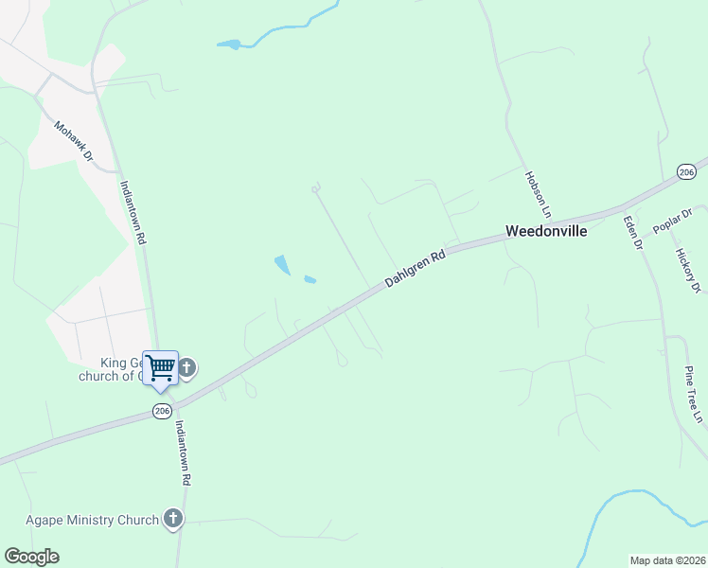
Task: Click the 206 route shield near Indiantown Rd
Action: coord(162,411)
